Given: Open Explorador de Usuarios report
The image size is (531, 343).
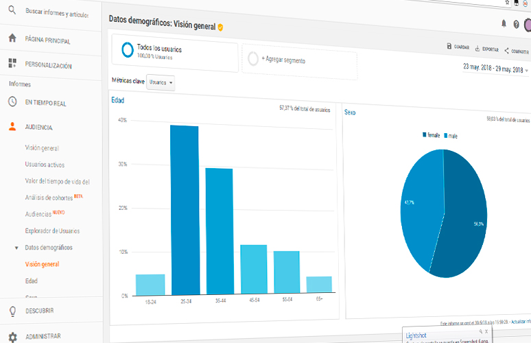Looking at the screenshot, I should (52, 231).
